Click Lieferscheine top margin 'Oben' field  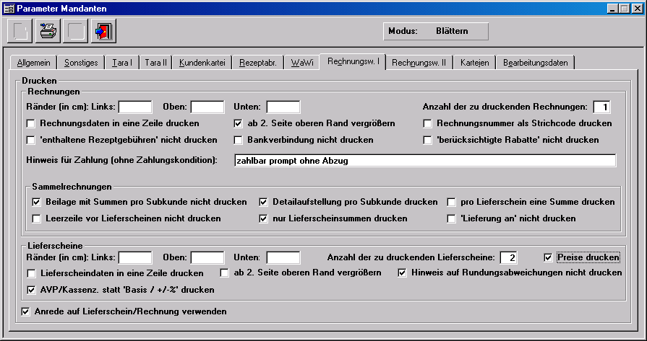pyautogui.click(x=207, y=257)
